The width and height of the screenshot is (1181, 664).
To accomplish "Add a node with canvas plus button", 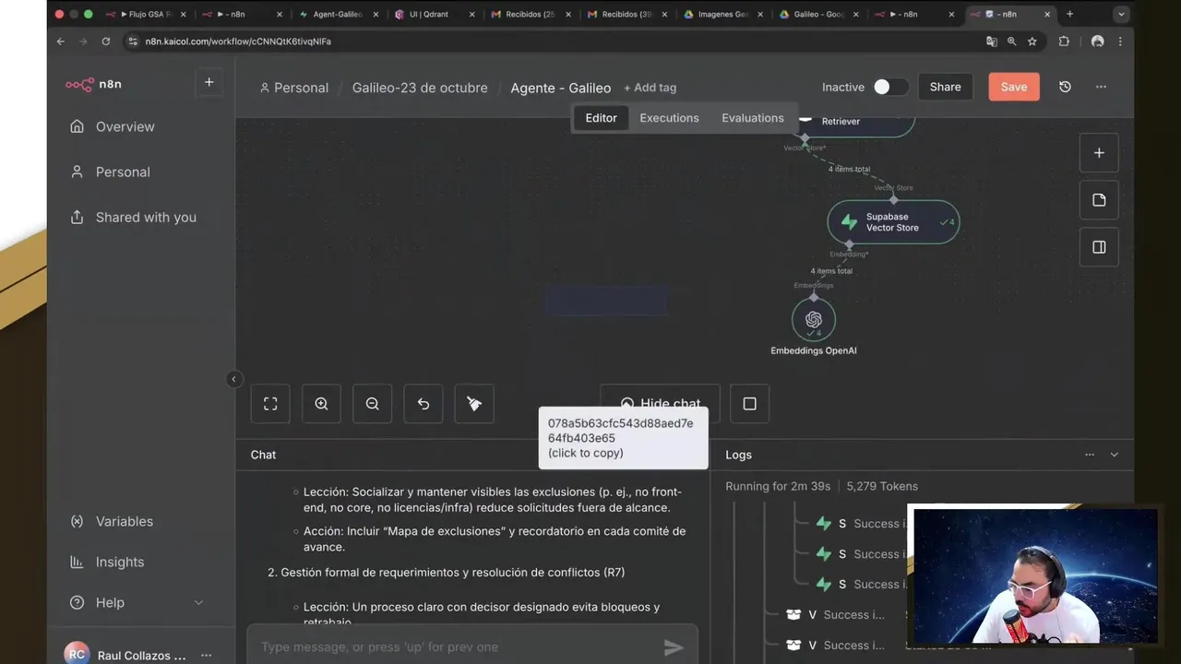I will coord(1099,153).
